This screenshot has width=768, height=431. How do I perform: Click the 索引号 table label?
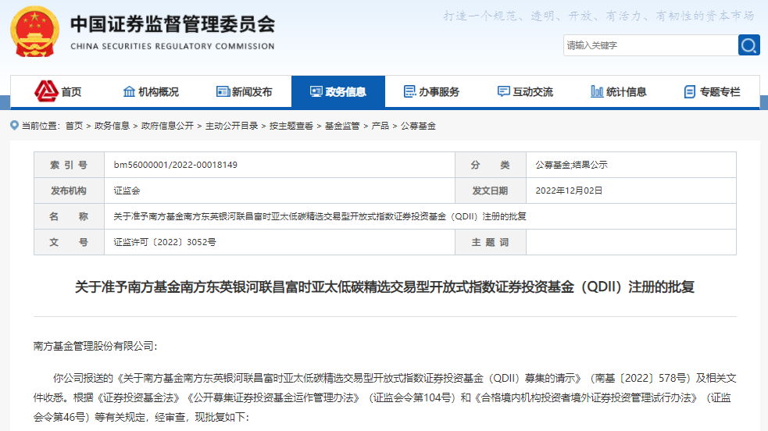point(69,165)
